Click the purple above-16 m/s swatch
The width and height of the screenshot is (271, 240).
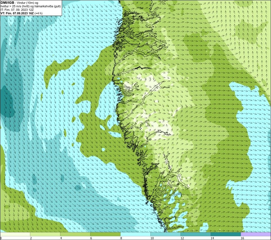tap(256, 234)
